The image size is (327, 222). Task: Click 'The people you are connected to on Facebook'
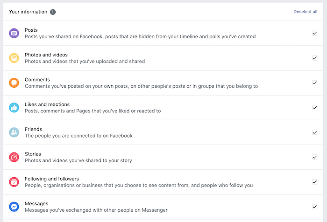point(78,136)
